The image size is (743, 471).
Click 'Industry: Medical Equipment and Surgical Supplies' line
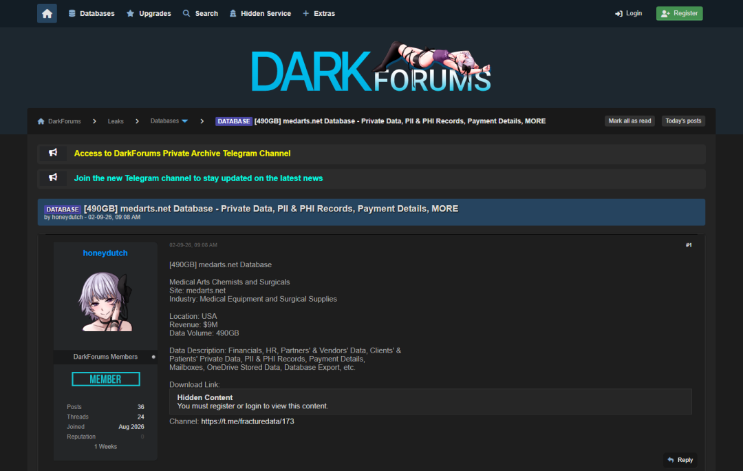pos(253,299)
